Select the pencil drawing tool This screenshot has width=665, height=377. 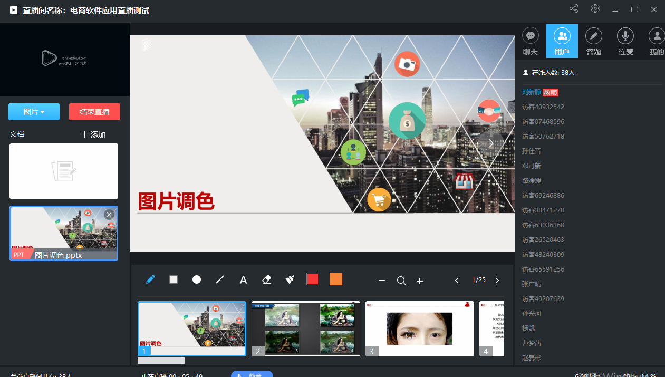[151, 279]
